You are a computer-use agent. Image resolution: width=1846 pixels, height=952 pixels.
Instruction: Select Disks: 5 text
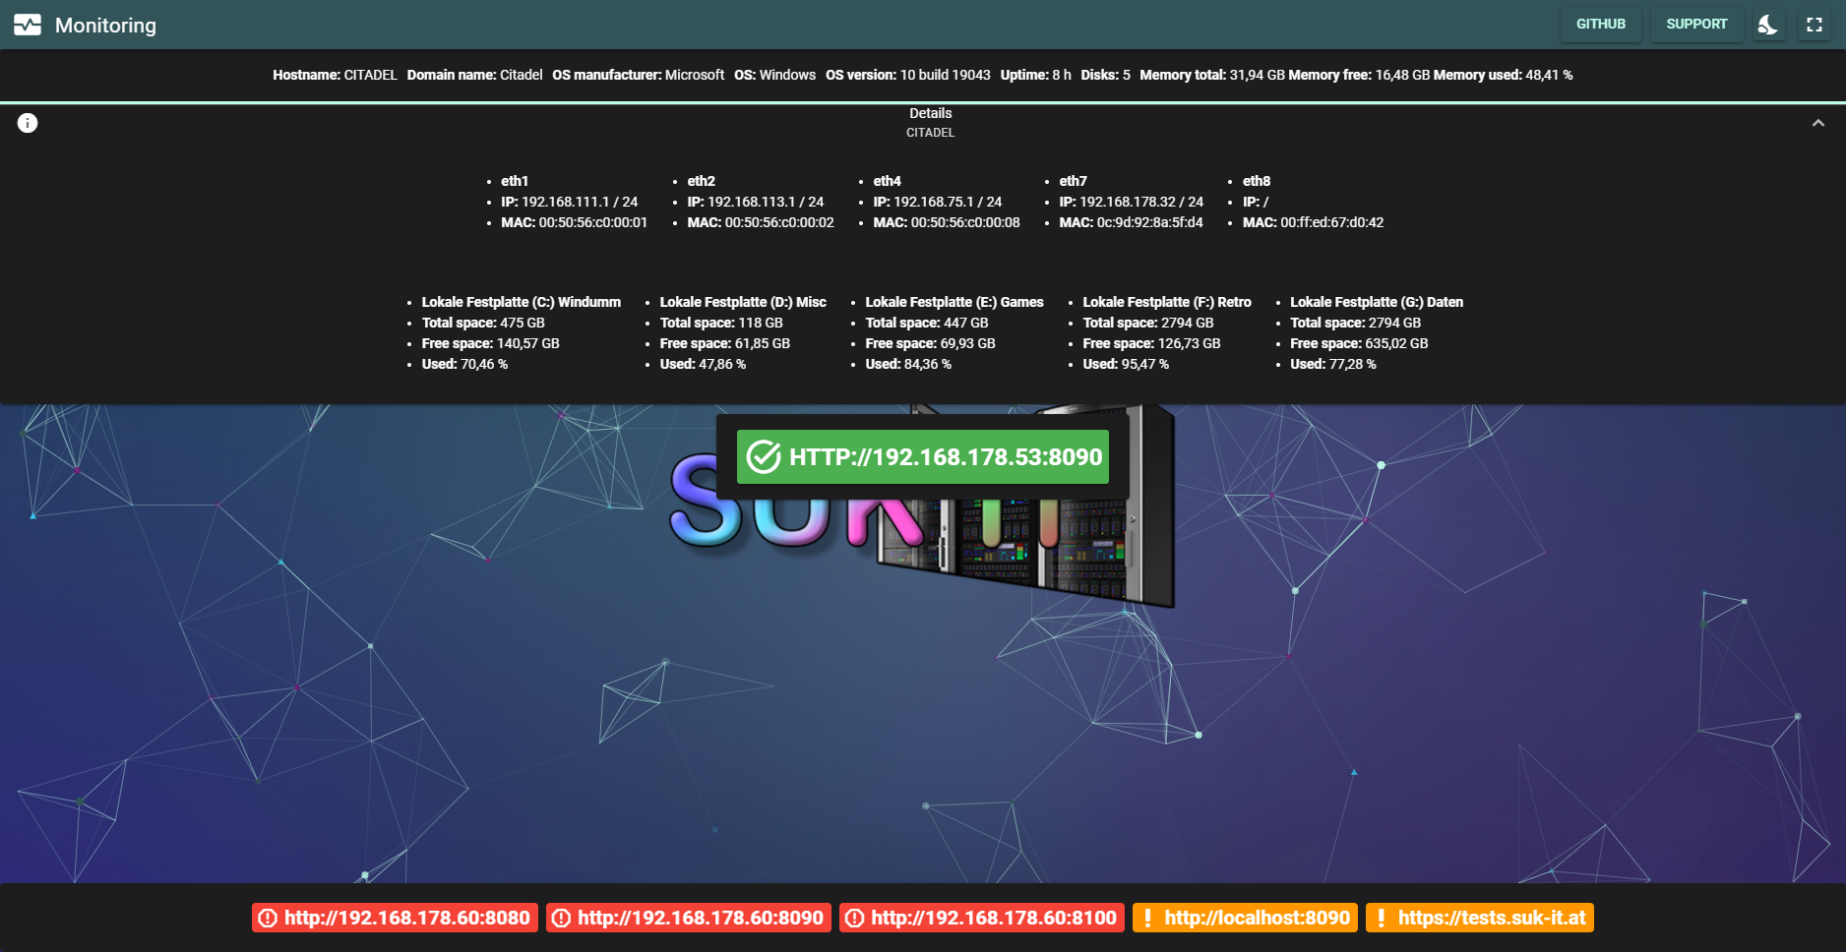(x=1105, y=75)
